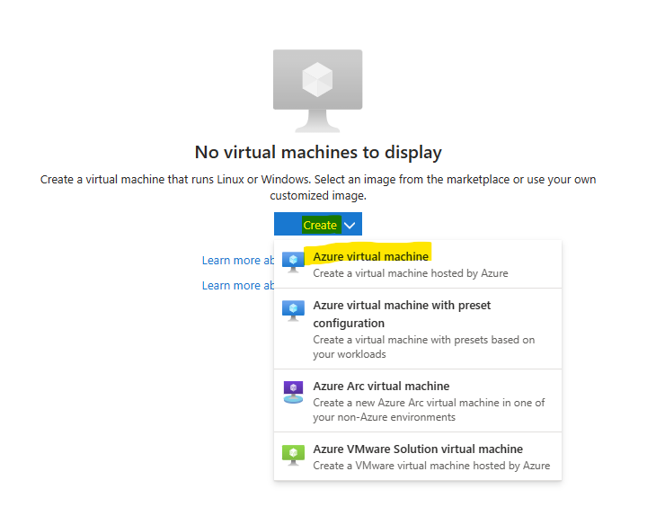This screenshot has height=516, width=656.
Task: Open the second Learn more link
Action: coord(237,285)
